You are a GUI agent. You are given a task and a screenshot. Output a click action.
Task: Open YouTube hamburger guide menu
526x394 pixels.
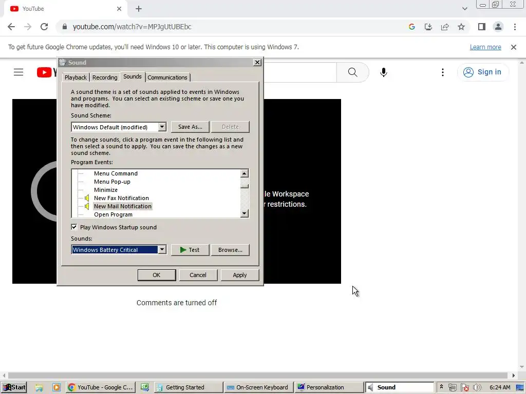coord(18,72)
